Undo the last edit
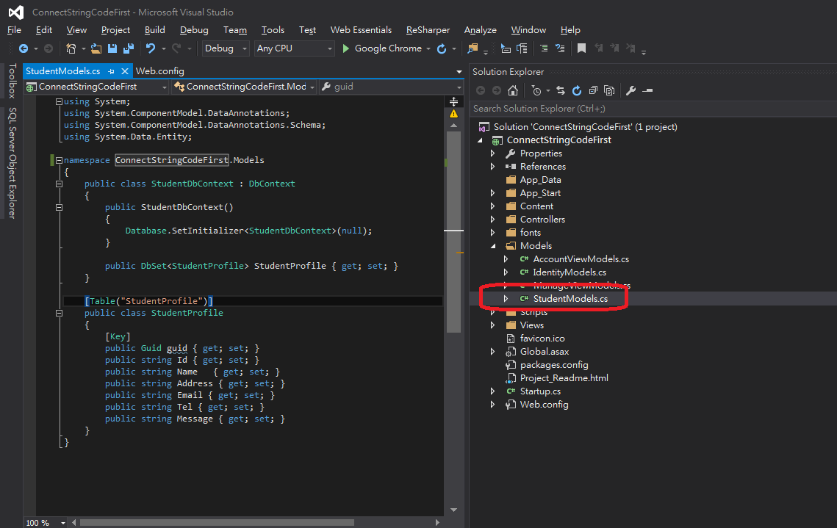This screenshot has width=837, height=528. [151, 48]
